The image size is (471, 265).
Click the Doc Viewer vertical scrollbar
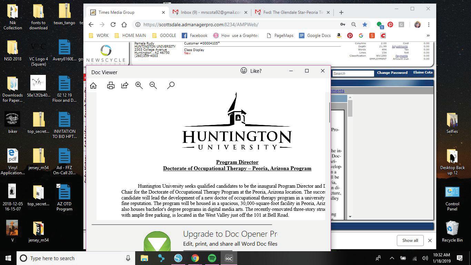tap(329, 112)
